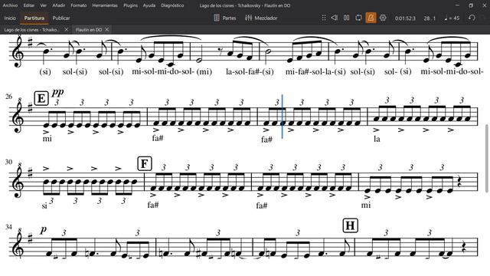The image size is (490, 276).
Task: Click the Partes icon
Action: (217, 18)
